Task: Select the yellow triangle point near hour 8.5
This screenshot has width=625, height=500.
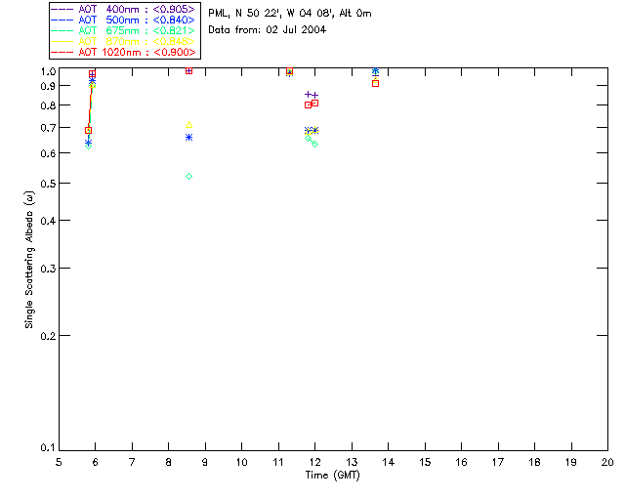Action: click(188, 125)
